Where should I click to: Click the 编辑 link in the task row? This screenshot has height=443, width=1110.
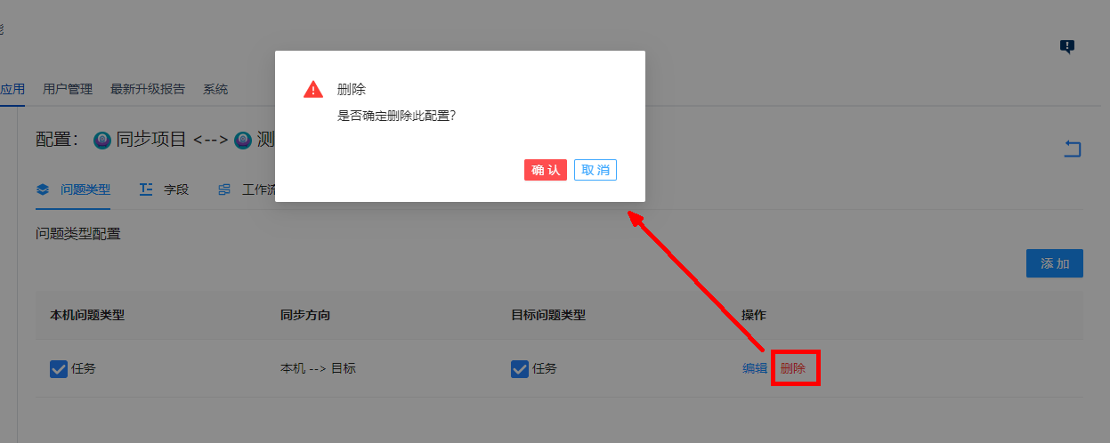coord(755,368)
